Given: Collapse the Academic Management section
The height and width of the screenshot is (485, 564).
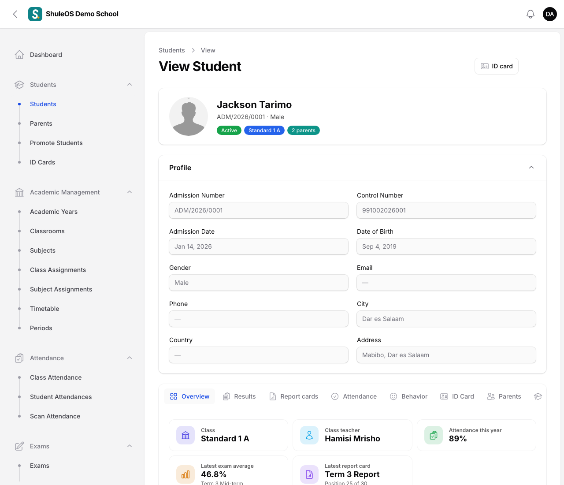Looking at the screenshot, I should point(130,192).
